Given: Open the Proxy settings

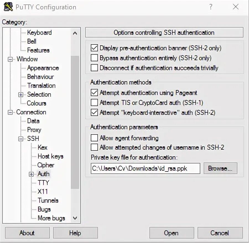Looking at the screenshot, I should (34, 130).
